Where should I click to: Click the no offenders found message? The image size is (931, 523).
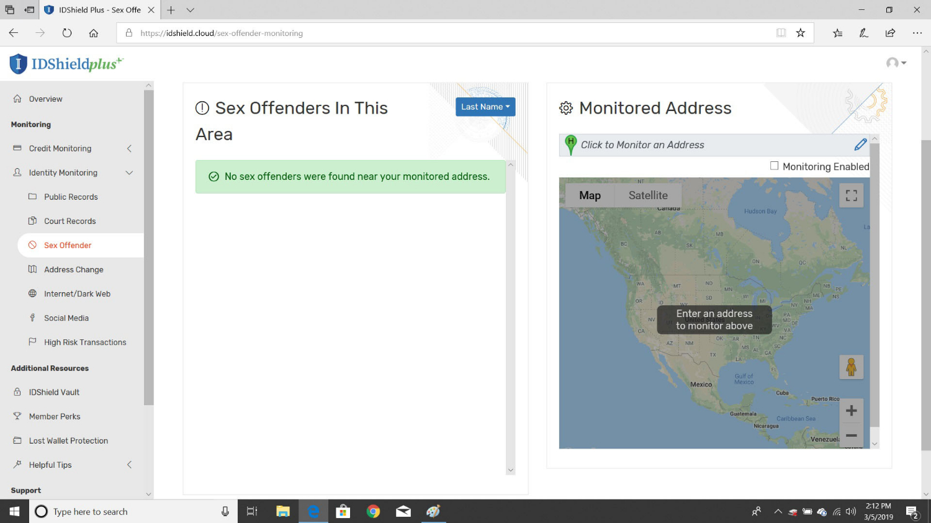[x=351, y=177]
